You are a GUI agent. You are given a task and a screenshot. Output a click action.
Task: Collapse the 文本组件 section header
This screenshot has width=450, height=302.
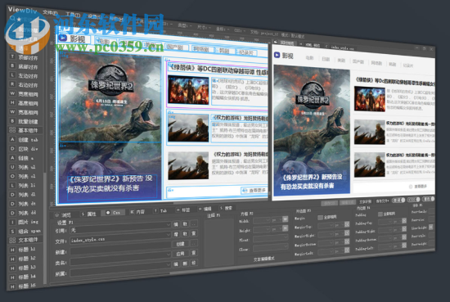[x=25, y=240]
